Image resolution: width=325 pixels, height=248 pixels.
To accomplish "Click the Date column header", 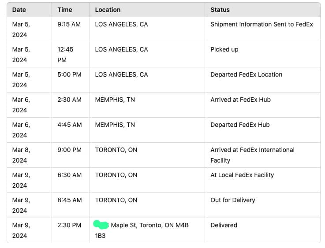I will tap(19, 10).
